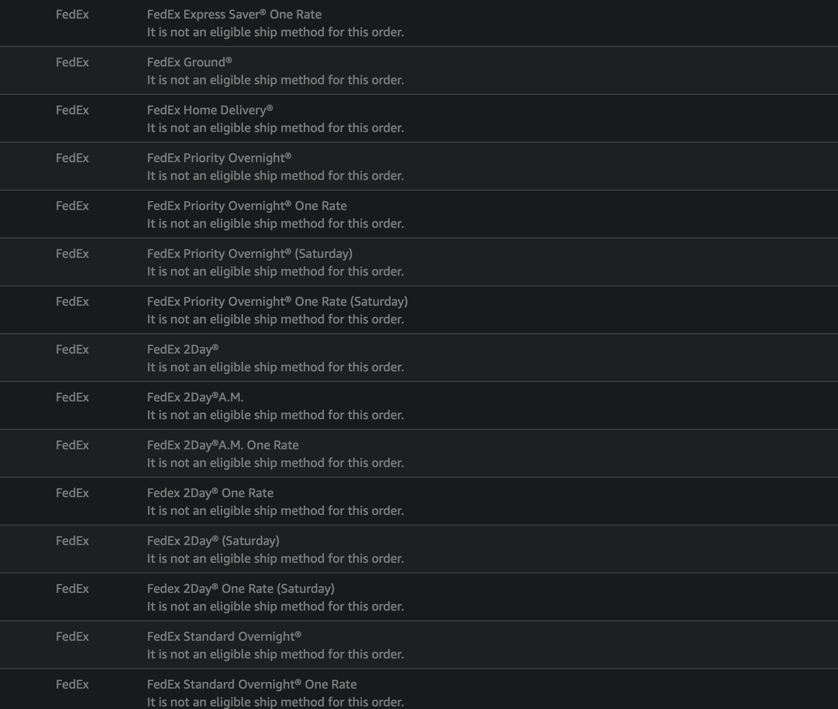Viewport: 838px width, 709px height.
Task: Select the FedEx Ground® service row
Action: click(x=419, y=70)
